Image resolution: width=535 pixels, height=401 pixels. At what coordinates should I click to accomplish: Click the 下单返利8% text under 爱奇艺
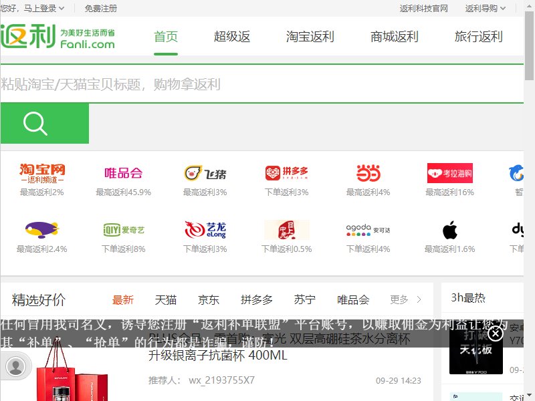(x=124, y=249)
